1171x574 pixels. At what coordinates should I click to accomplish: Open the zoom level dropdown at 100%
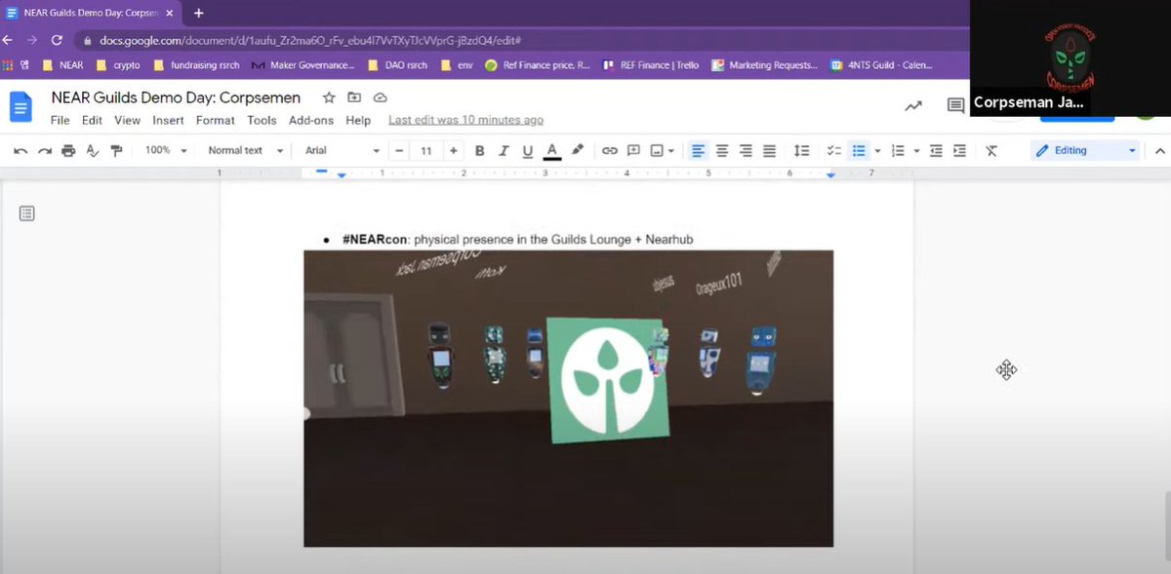pos(165,151)
